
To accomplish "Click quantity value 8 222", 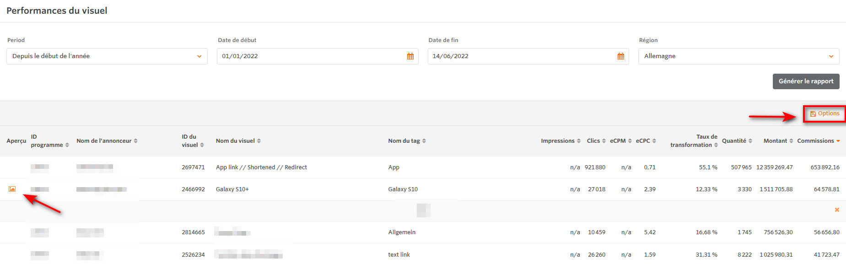I will click(x=744, y=255).
